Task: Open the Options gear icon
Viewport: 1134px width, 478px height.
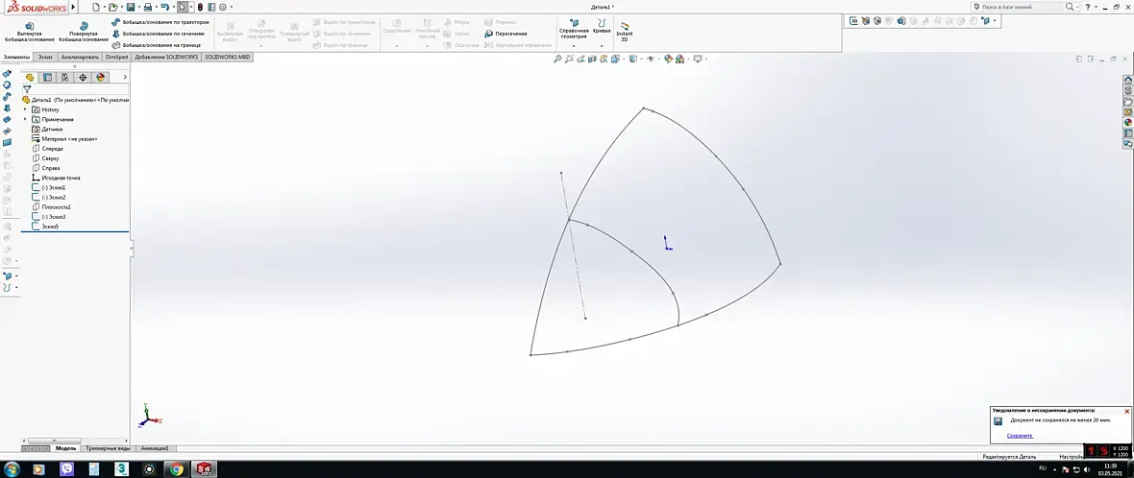Action: [223, 8]
